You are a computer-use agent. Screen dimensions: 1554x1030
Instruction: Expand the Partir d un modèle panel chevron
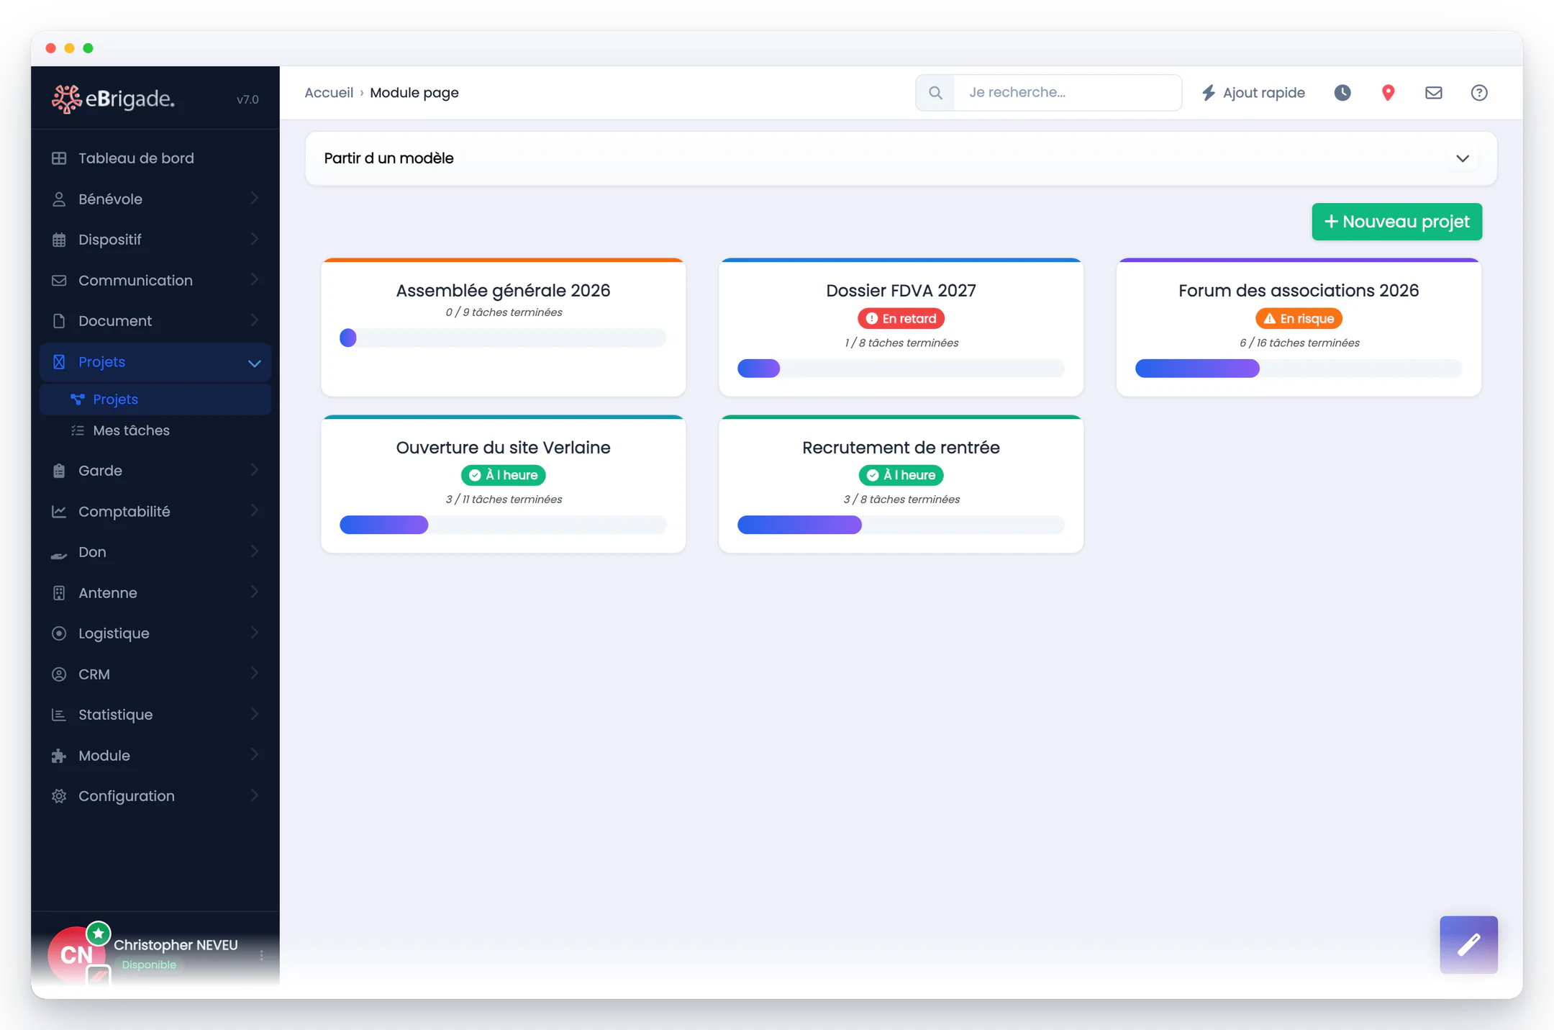click(x=1463, y=158)
